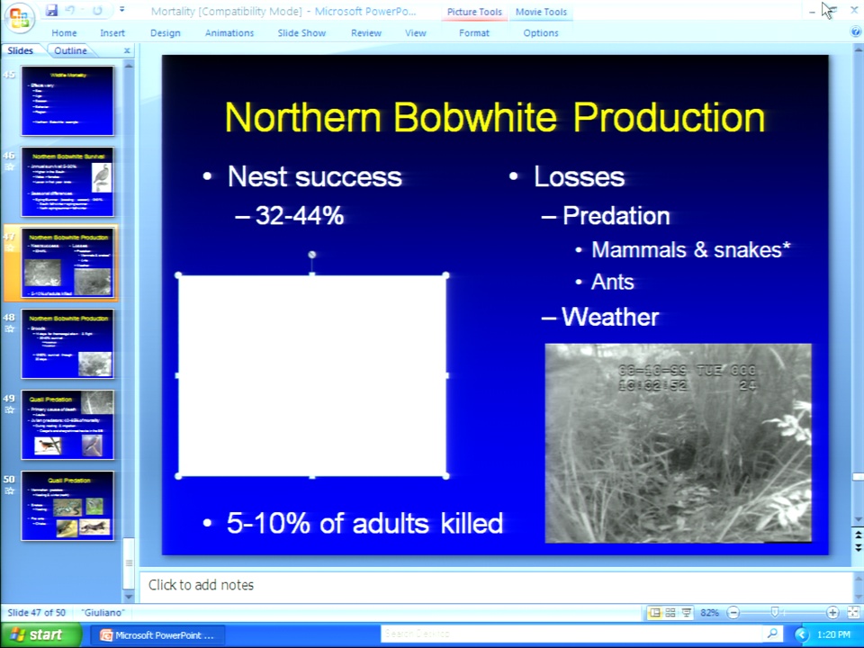
Task: Click "Slide 47 of 50" status indicator
Action: pyautogui.click(x=37, y=612)
